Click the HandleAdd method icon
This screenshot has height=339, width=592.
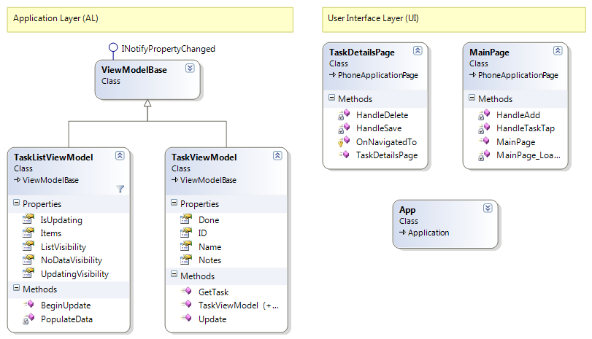point(483,114)
